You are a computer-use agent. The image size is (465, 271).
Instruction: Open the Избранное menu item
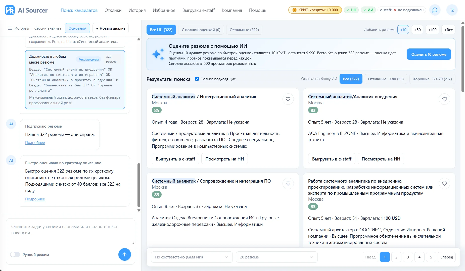point(164,10)
